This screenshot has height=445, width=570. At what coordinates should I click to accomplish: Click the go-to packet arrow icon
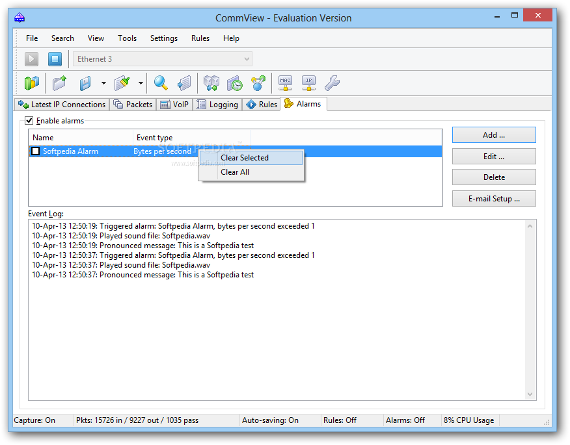[x=184, y=83]
